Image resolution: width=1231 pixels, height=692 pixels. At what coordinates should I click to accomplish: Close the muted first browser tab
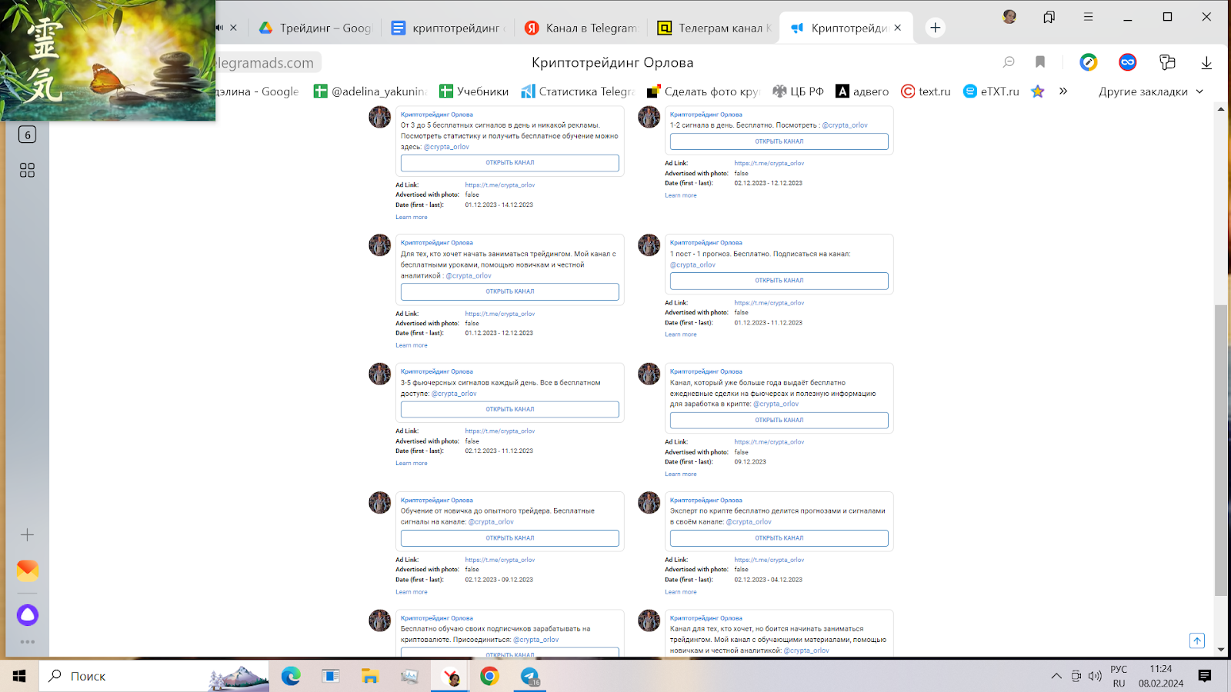[x=233, y=28]
